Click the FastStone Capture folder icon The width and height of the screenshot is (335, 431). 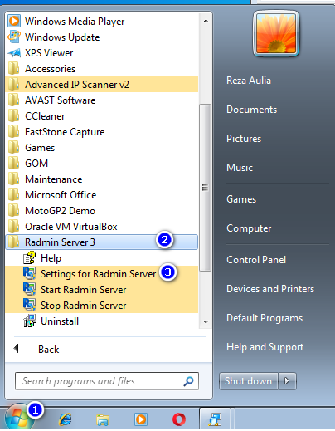point(13,131)
